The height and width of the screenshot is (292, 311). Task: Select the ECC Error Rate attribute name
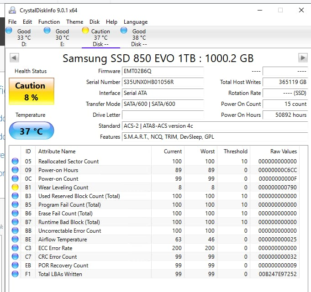tap(55, 248)
